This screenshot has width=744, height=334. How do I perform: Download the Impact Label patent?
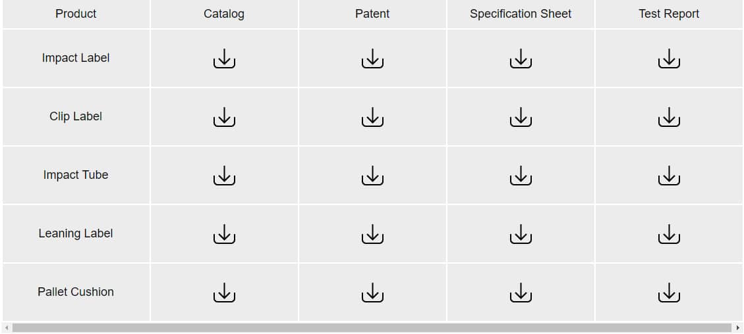(372, 59)
